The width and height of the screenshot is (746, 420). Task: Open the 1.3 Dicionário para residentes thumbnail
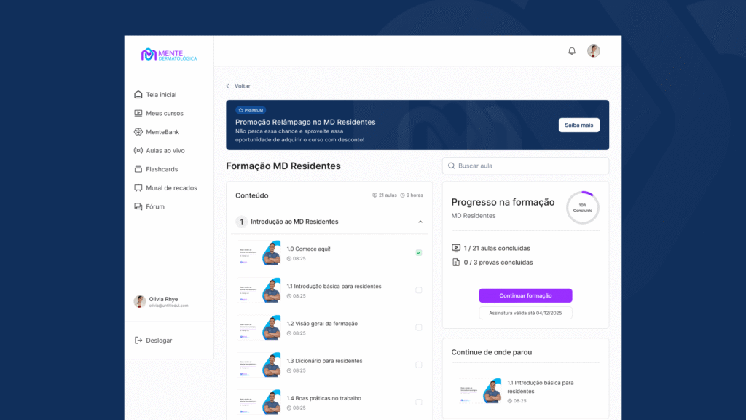pyautogui.click(x=259, y=365)
